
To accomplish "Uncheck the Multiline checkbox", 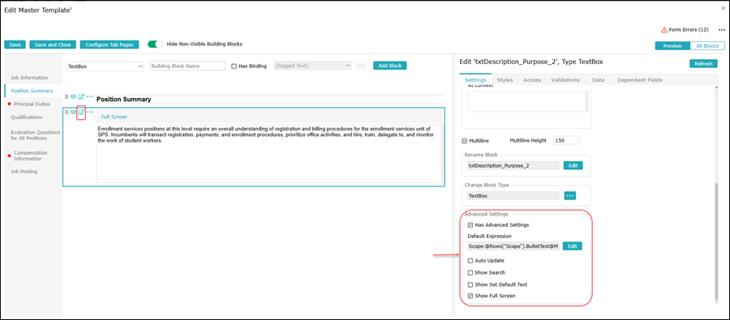I will (x=464, y=140).
